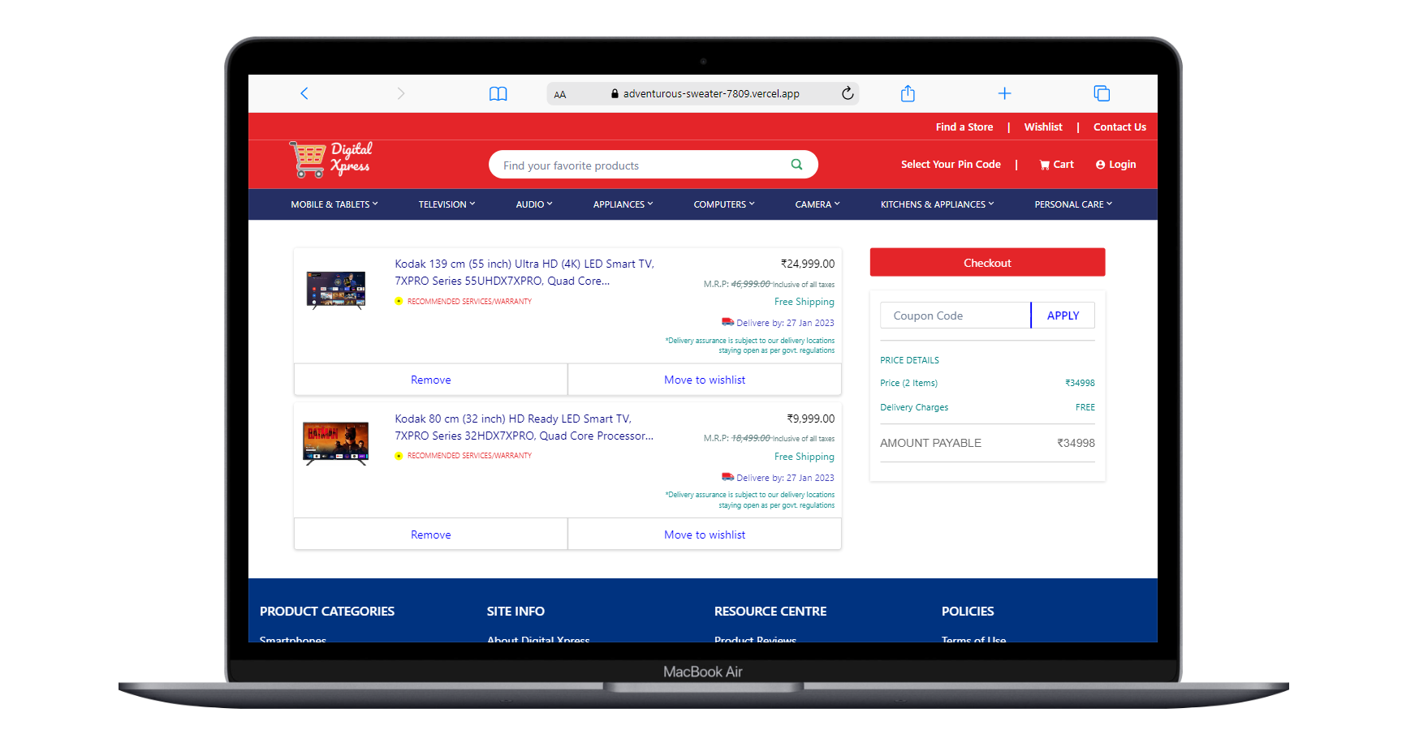1402x730 pixels.
Task: Expand Mobile & Tablets menu
Action: click(x=334, y=204)
